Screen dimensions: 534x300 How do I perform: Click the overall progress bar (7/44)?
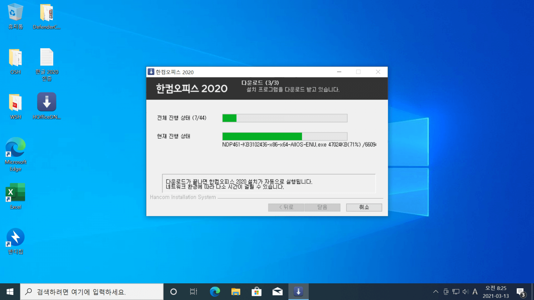285,118
